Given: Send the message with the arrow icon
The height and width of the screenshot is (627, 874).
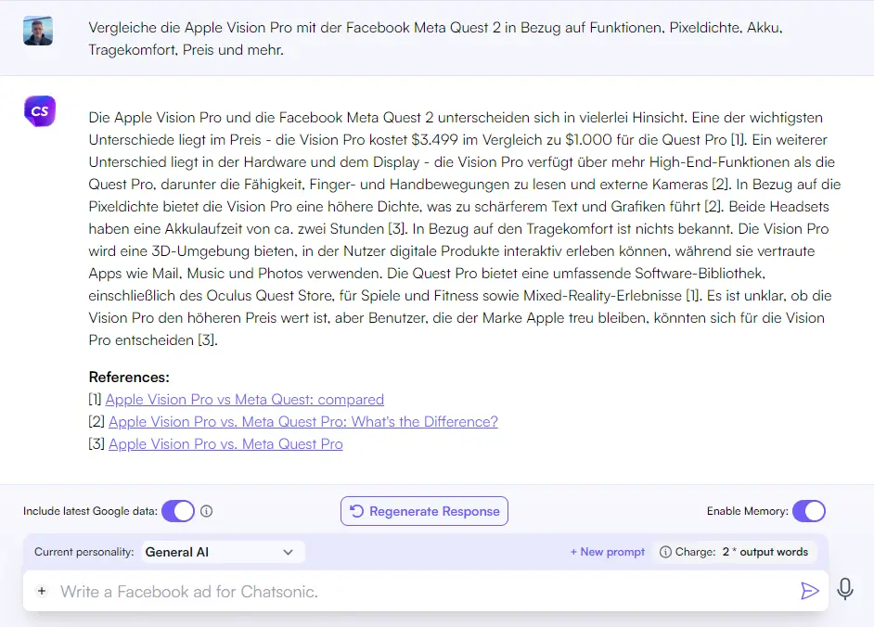Looking at the screenshot, I should pyautogui.click(x=809, y=591).
